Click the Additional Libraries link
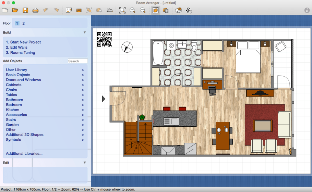312x192 pixels. click(24, 154)
